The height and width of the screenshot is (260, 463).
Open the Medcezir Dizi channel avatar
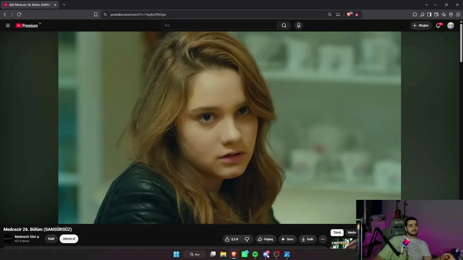8,239
